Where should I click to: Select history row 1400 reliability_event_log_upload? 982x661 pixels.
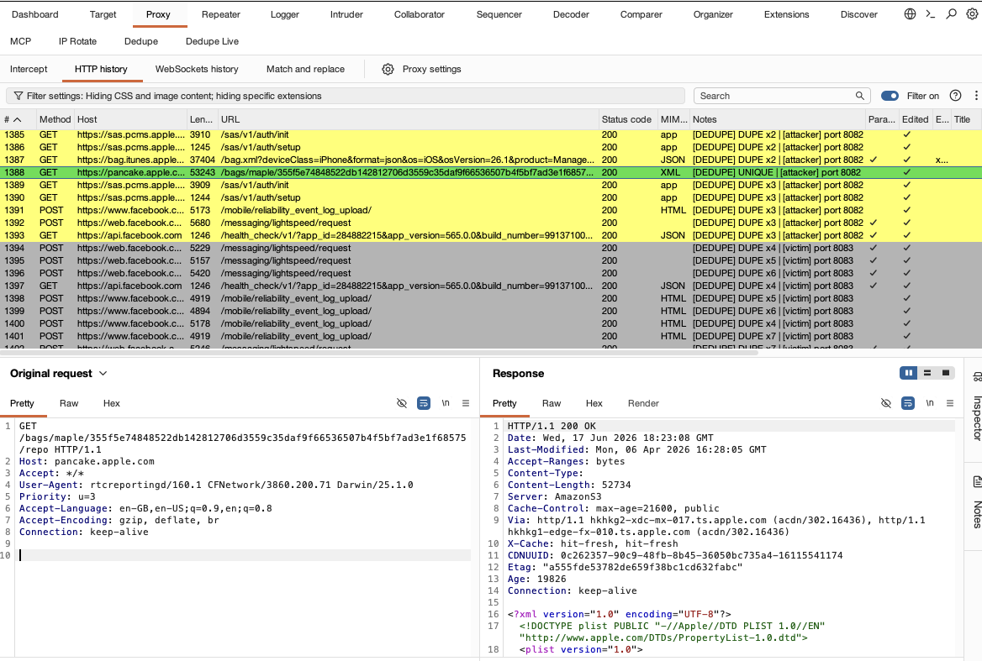tap(491, 324)
